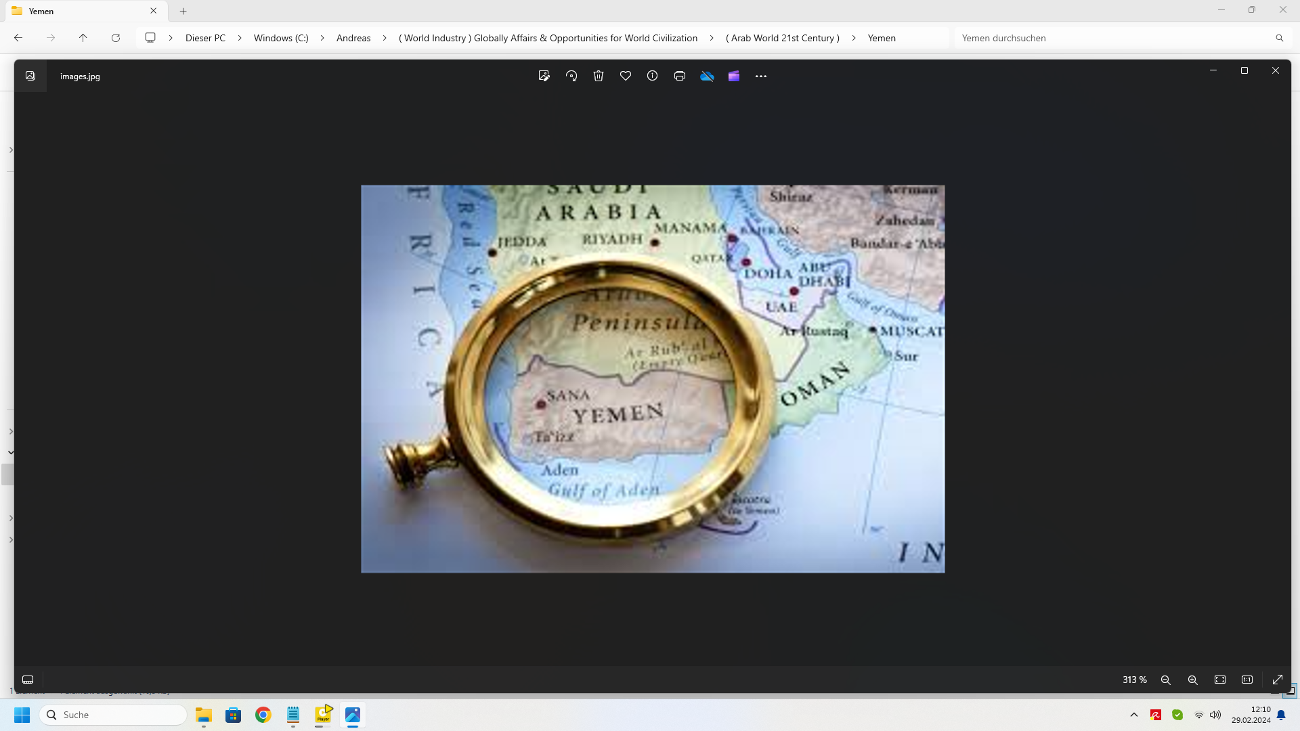Image resolution: width=1300 pixels, height=731 pixels.
Task: Rotate the image with the rotate icon
Action: click(571, 76)
